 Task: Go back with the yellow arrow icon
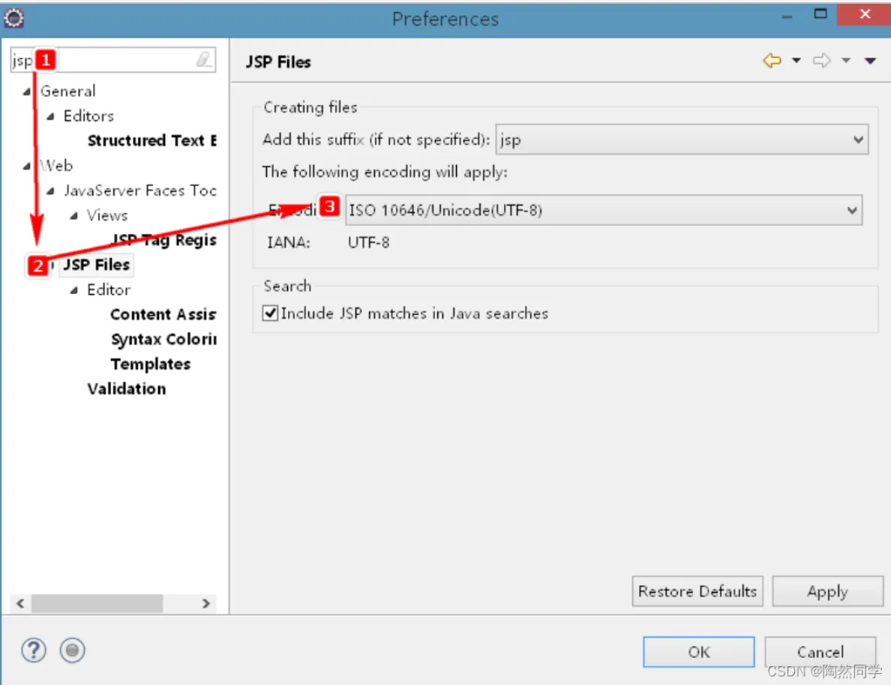click(x=772, y=60)
